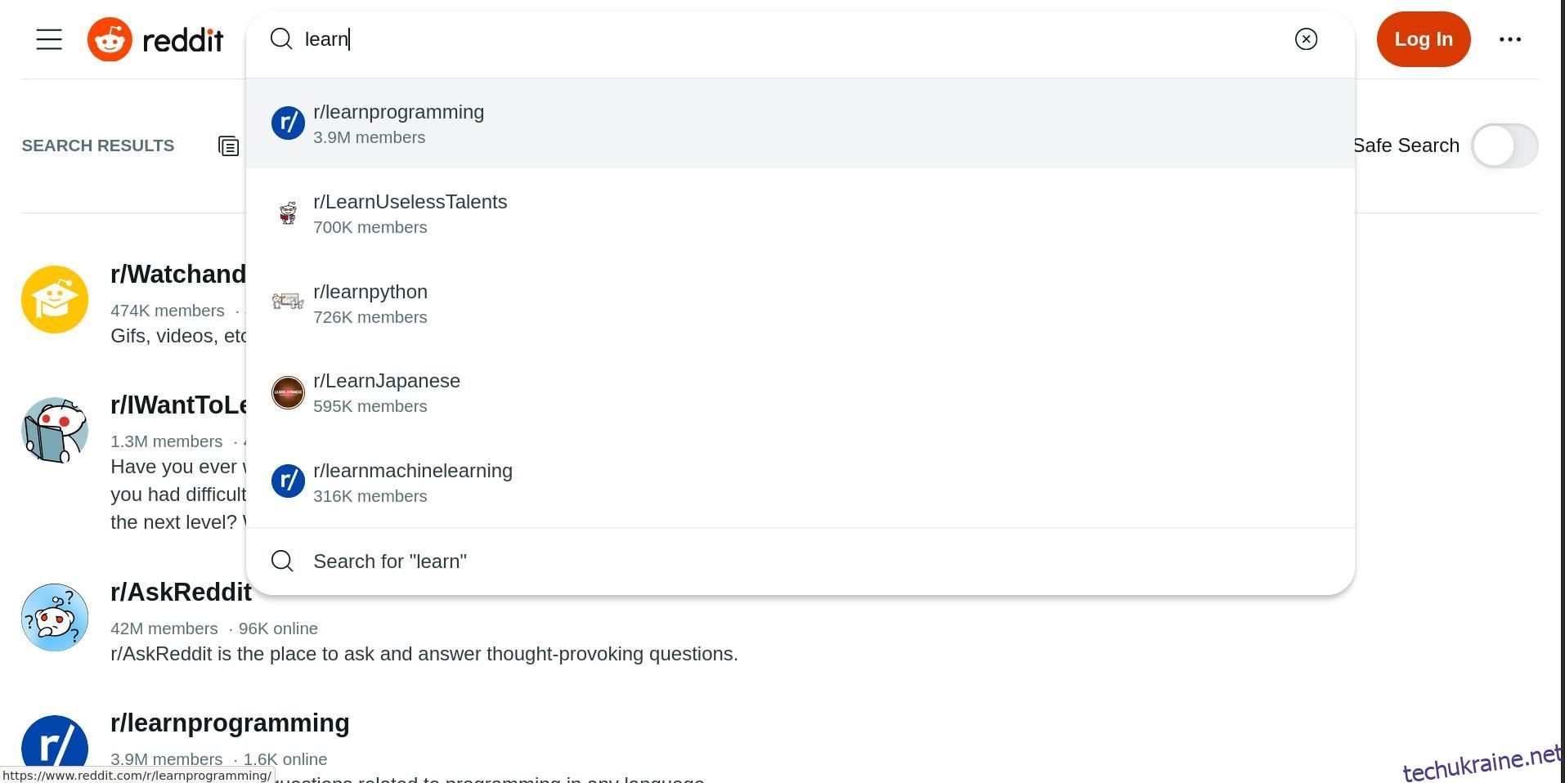
Task: Click the posts tab icon next to Search Results
Action: tap(229, 146)
